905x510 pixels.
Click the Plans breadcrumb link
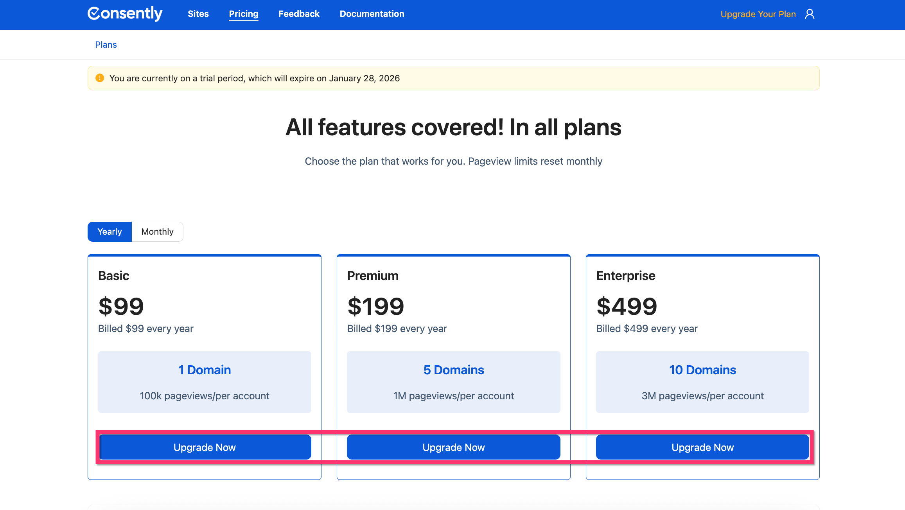pos(106,45)
